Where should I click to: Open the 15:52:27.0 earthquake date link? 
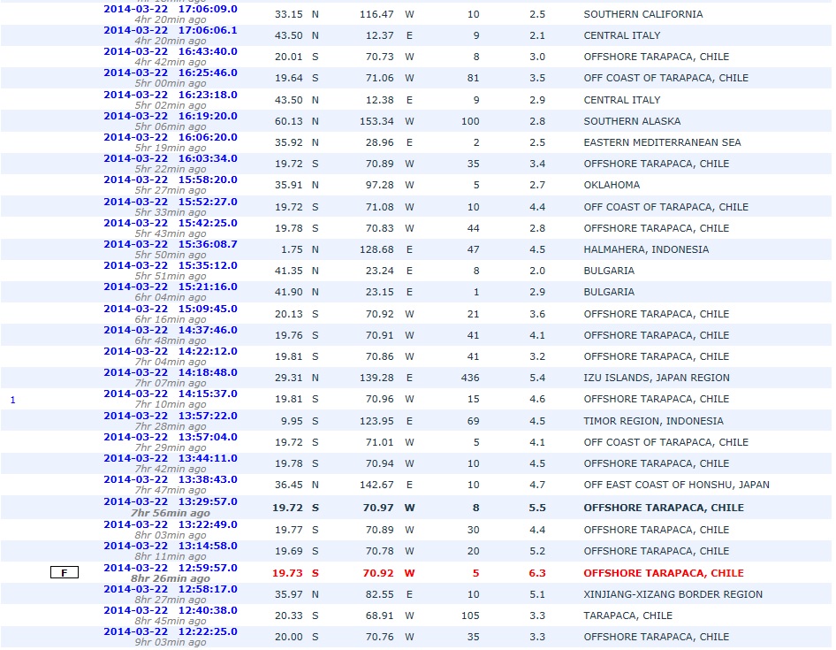[x=171, y=203]
